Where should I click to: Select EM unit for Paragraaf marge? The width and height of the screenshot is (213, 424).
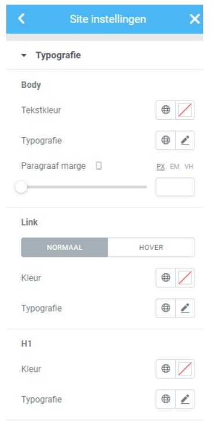175,167
